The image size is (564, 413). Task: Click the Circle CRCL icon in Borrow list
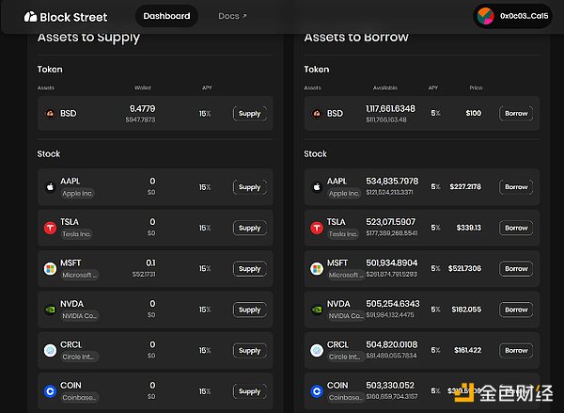pos(317,350)
